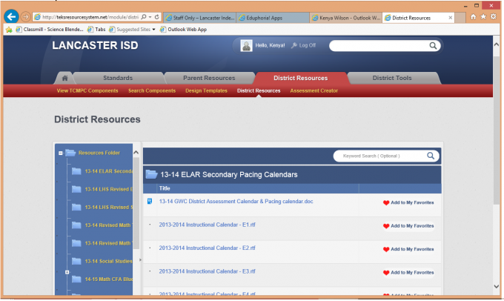
Task: Switch to Staff Only – Lancaster browser tab
Action: (200, 18)
